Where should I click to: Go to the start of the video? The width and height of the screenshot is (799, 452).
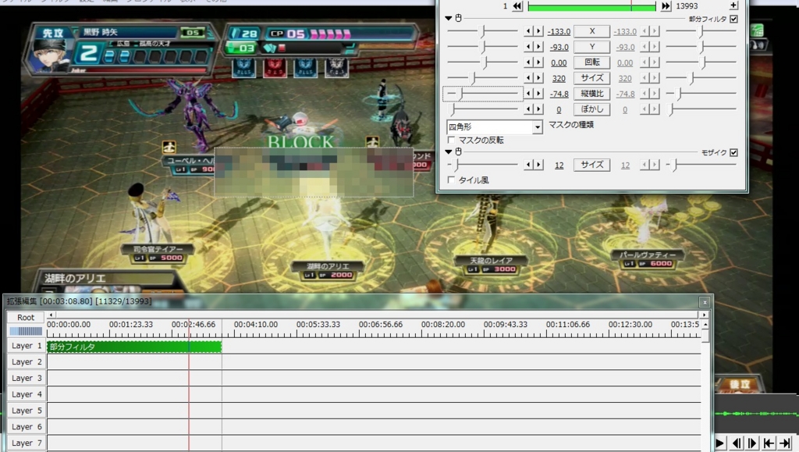point(769,443)
